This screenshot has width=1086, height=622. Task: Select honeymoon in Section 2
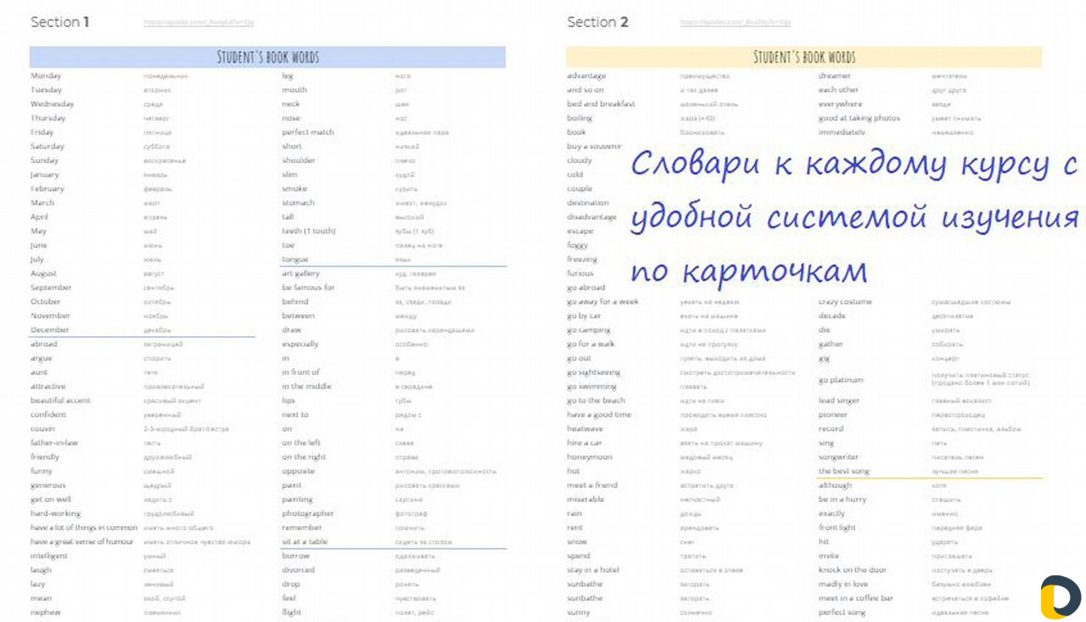click(589, 457)
